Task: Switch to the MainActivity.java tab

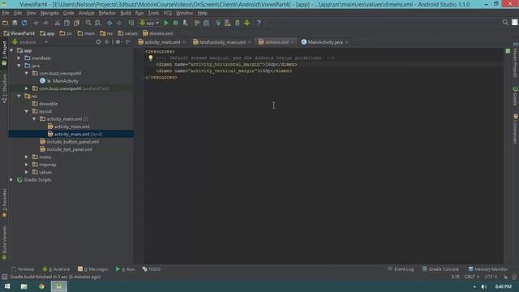Action: (x=324, y=42)
